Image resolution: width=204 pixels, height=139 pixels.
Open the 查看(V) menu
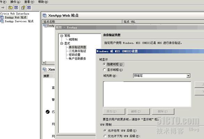click(x=29, y=2)
